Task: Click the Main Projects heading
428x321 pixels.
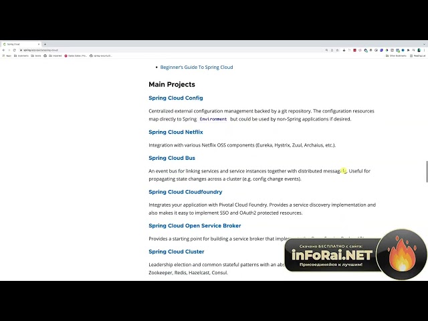Action: (172, 84)
